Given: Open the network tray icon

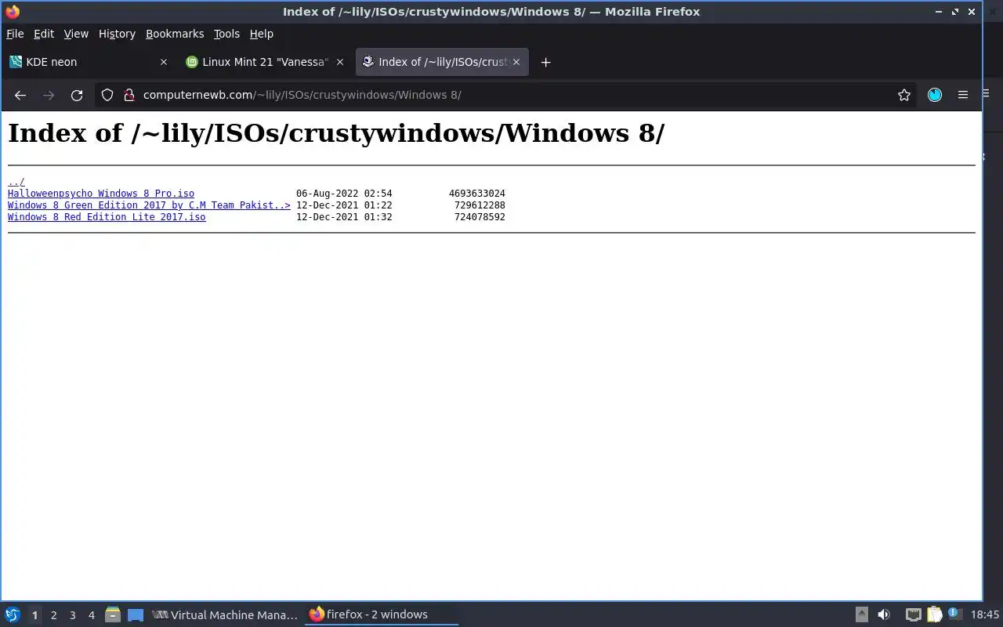Looking at the screenshot, I should (x=914, y=615).
